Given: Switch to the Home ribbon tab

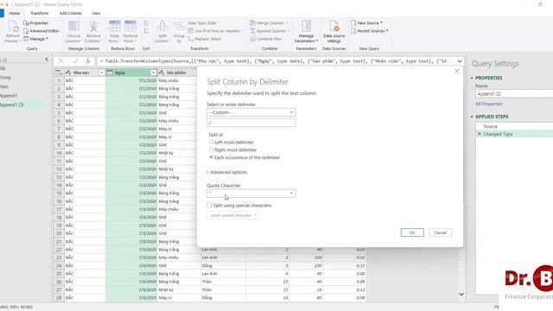Looking at the screenshot, I should tap(15, 13).
